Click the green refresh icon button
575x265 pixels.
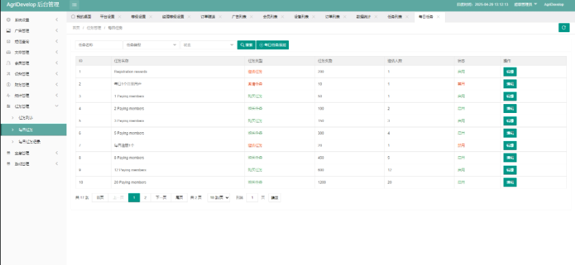(563, 27)
